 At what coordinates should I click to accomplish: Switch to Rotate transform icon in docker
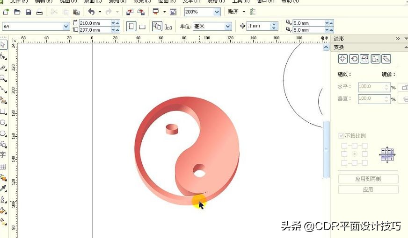(x=354, y=59)
